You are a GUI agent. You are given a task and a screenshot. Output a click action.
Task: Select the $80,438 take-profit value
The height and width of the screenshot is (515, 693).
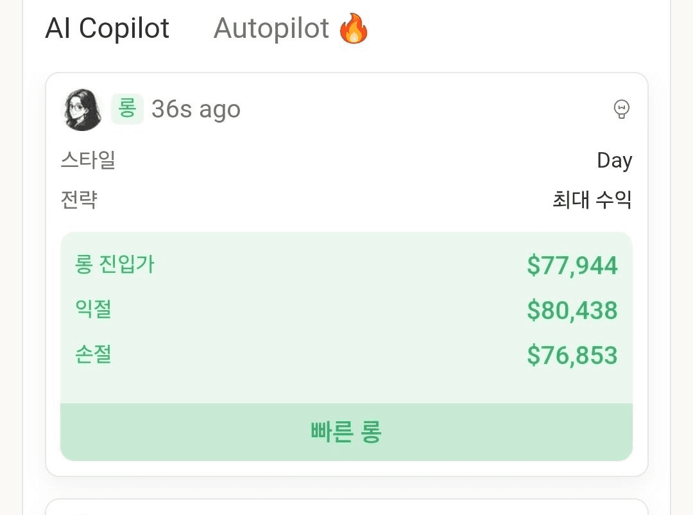(572, 311)
